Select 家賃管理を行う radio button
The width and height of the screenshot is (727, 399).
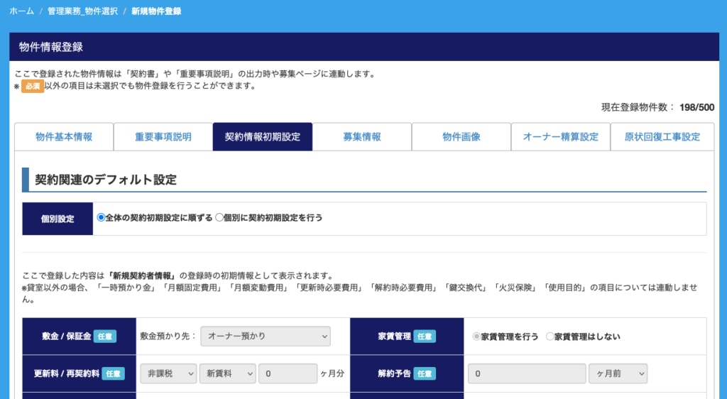coord(476,337)
